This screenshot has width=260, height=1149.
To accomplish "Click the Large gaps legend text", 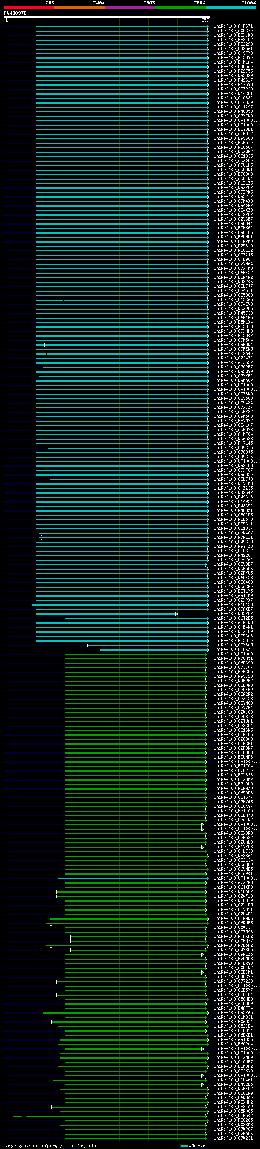I will pos(50,1146).
